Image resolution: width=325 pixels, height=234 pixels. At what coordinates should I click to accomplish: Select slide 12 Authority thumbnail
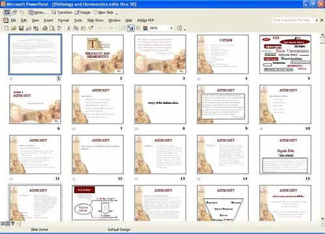(x=97, y=154)
